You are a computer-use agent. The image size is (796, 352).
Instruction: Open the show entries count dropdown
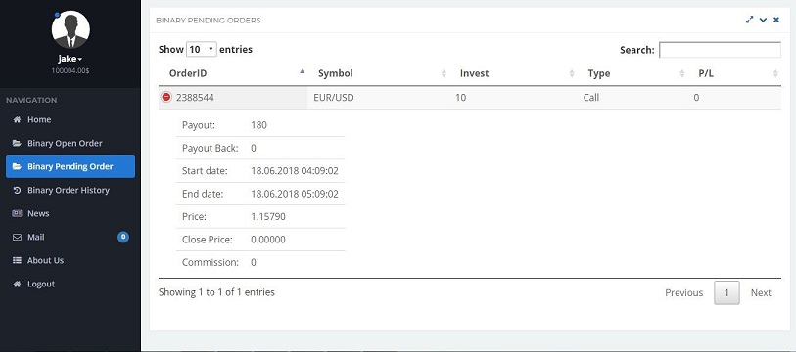click(x=202, y=49)
